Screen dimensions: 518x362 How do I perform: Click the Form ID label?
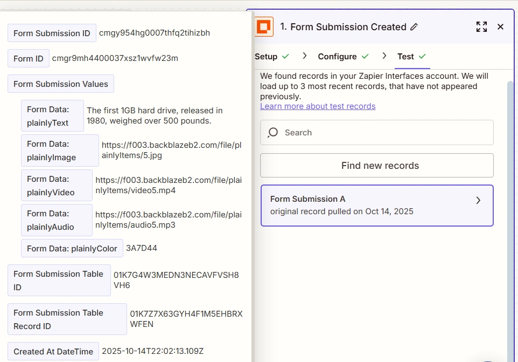[x=29, y=59]
